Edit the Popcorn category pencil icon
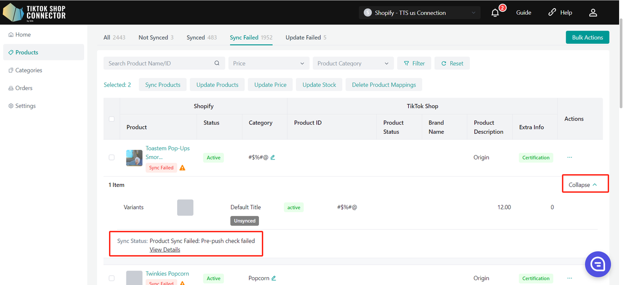The width and height of the screenshot is (623, 285). [274, 278]
